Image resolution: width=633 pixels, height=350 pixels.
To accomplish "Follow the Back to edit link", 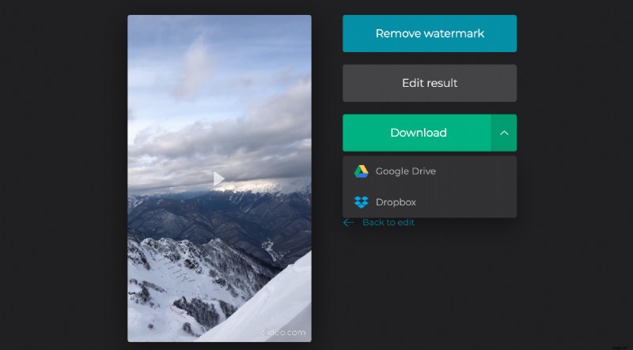I will (x=388, y=223).
